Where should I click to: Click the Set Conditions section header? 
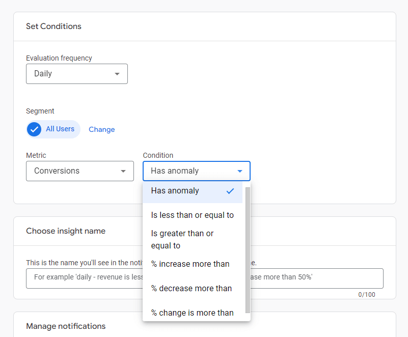pyautogui.click(x=53, y=26)
